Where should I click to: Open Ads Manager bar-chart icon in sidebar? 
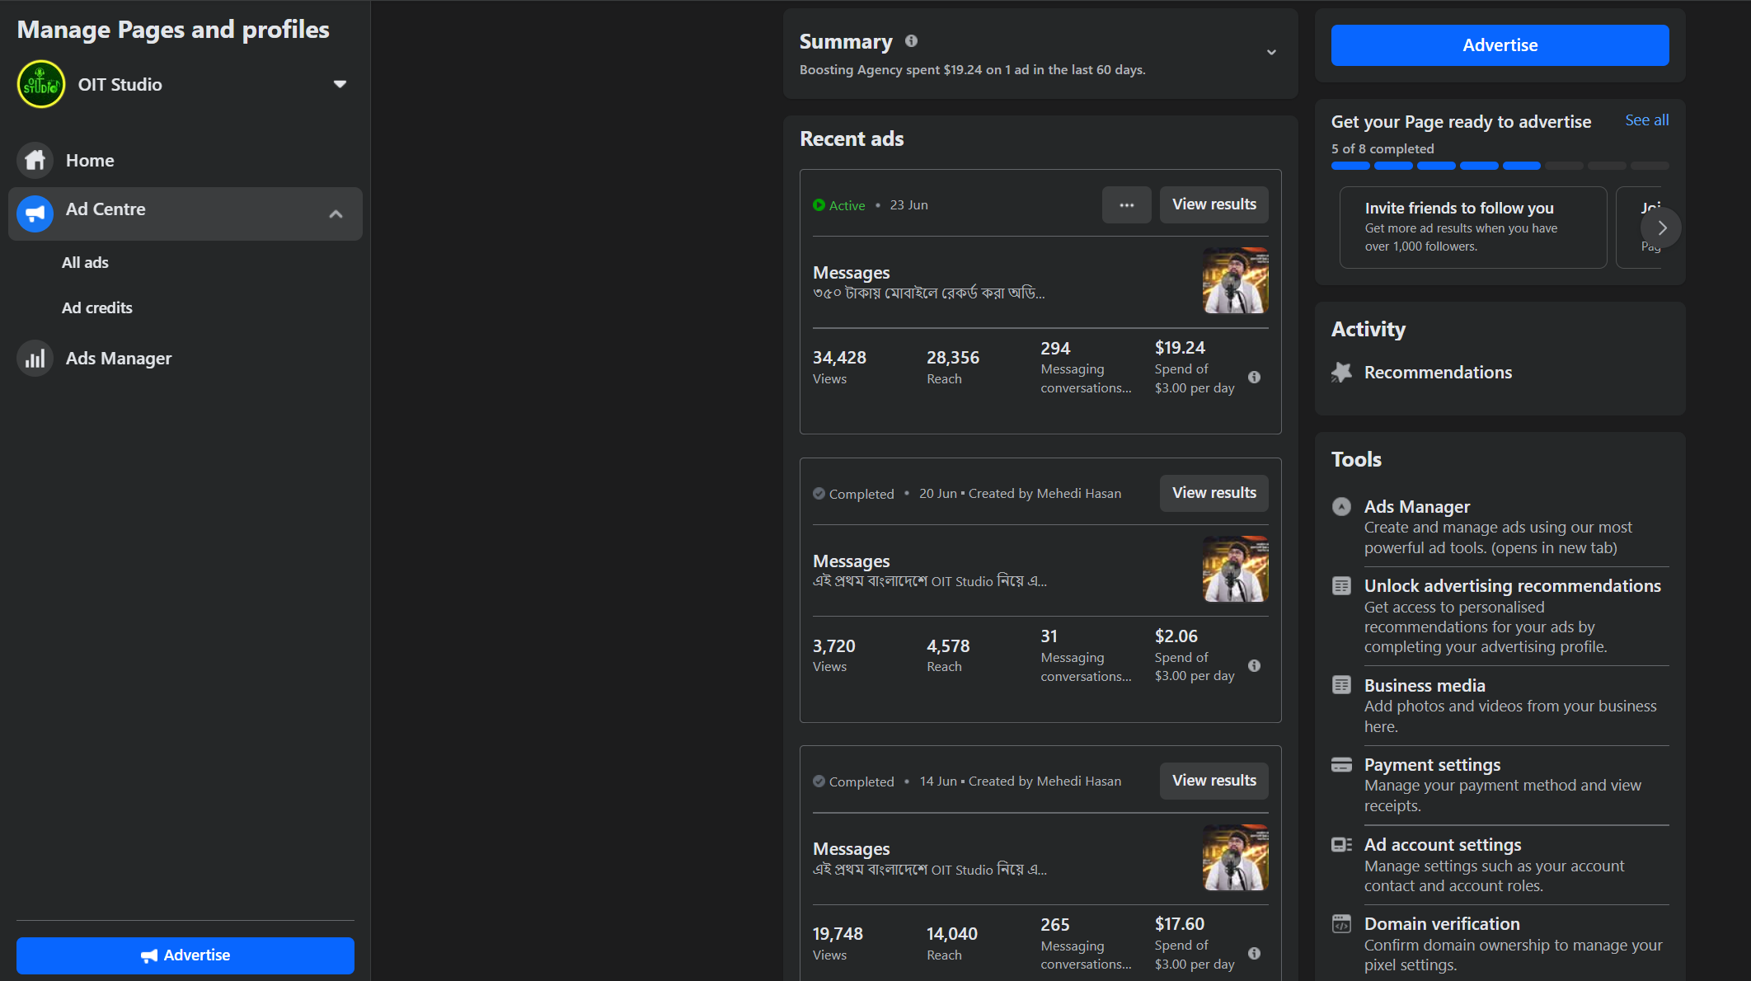coord(35,359)
